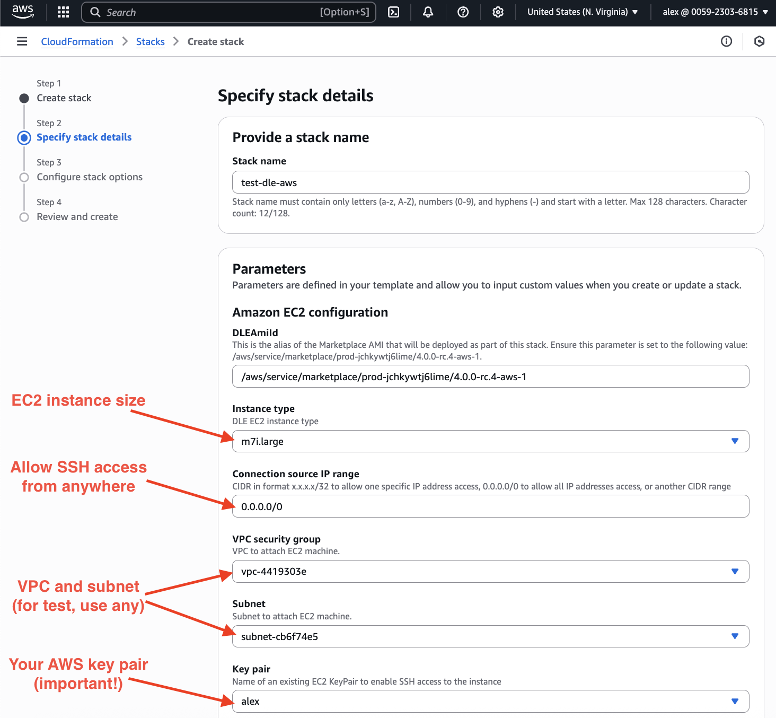Click the search magnifier icon

(x=95, y=12)
